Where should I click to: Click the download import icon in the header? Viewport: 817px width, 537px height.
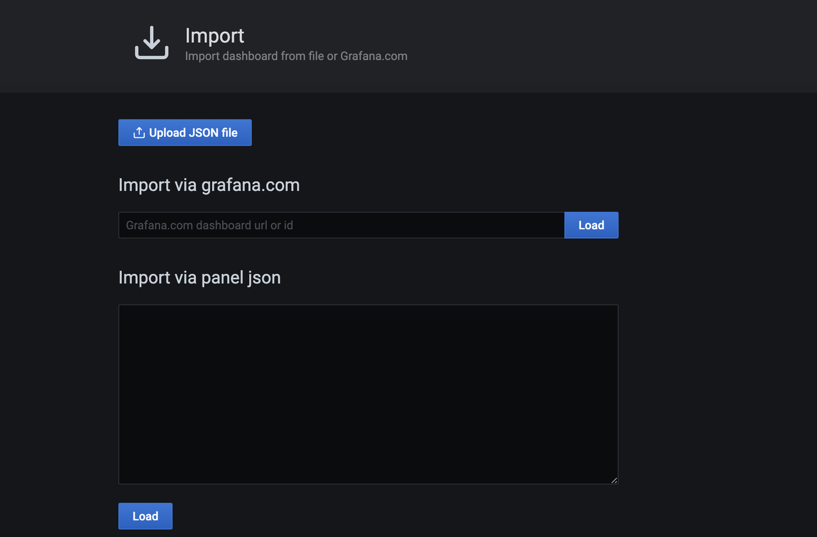click(151, 42)
